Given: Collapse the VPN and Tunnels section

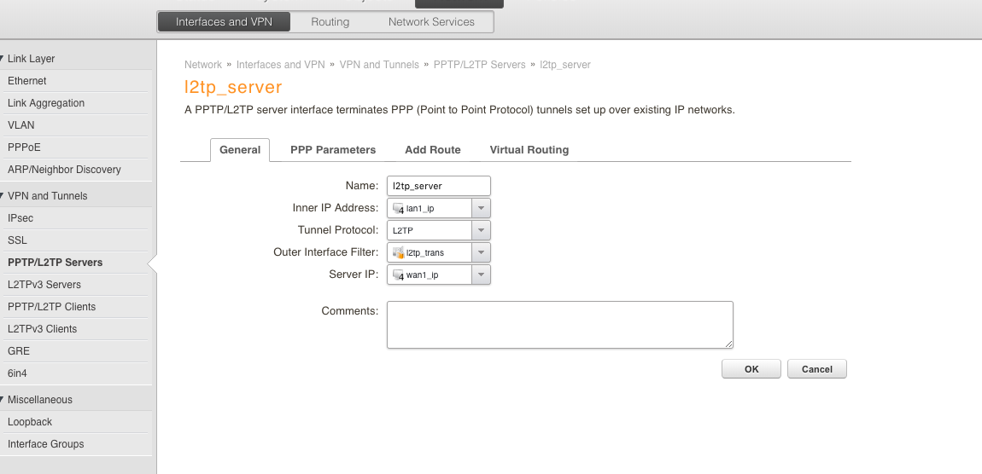Looking at the screenshot, I should (3, 196).
